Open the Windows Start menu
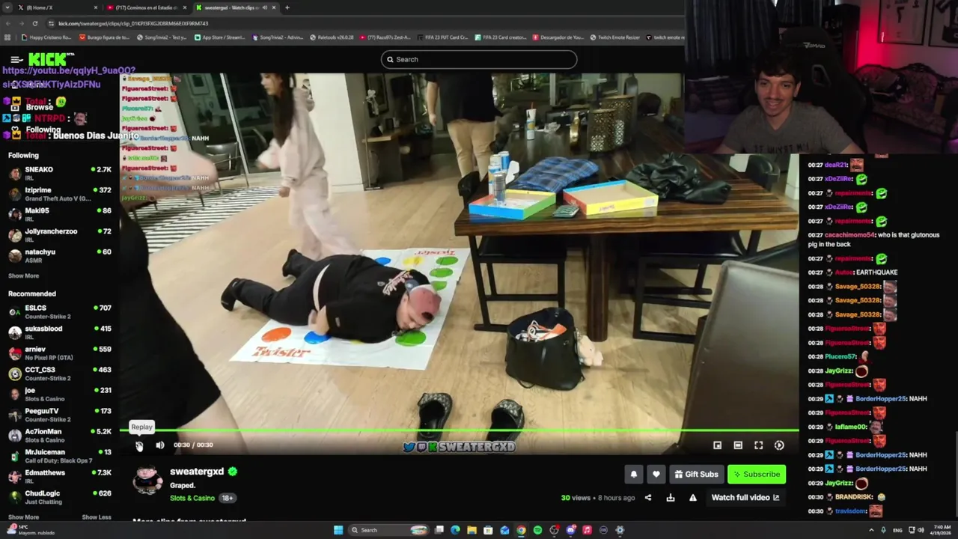The height and width of the screenshot is (539, 958). tap(338, 530)
